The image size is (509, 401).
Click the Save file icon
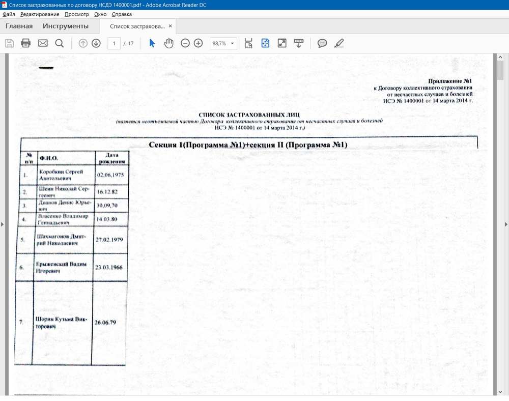[x=9, y=43]
